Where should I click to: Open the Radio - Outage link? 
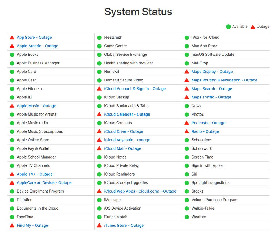pos(205,131)
